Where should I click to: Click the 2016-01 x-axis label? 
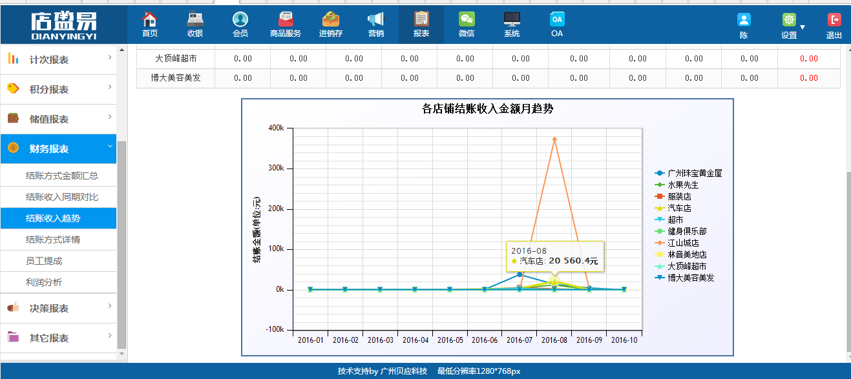(310, 340)
